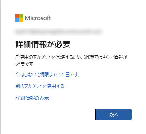The image size is (146, 134).
Task: Click the 詳細情報が必要 heading
Action: click(x=43, y=44)
